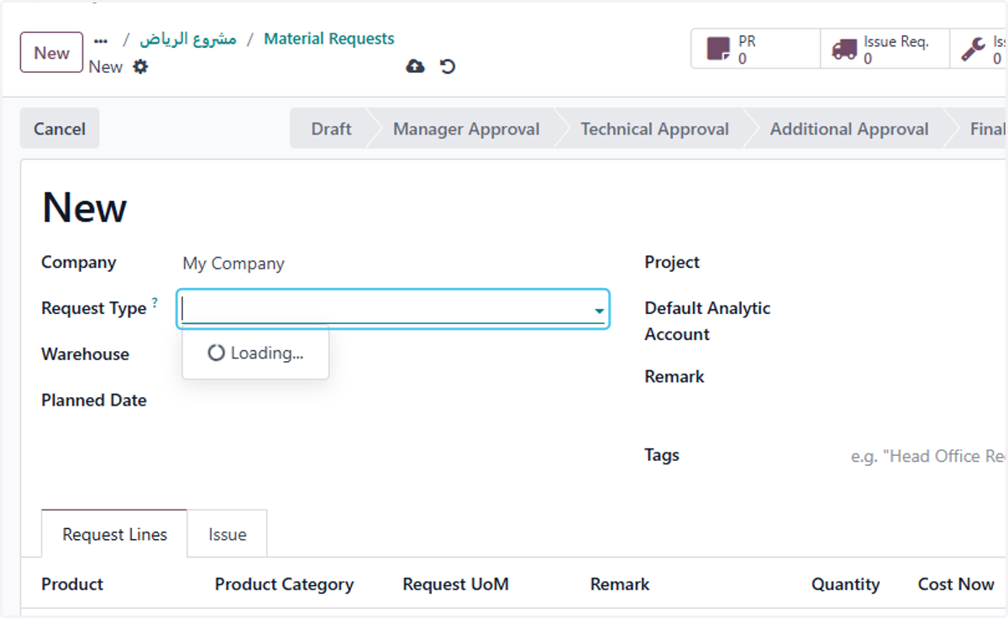This screenshot has height=618, width=1008.
Task: Click the Project field label
Action: pos(672,262)
